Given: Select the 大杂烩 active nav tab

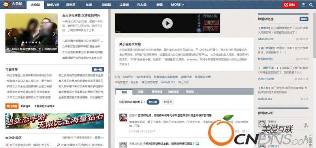Looking at the screenshot, I should click(35, 5).
